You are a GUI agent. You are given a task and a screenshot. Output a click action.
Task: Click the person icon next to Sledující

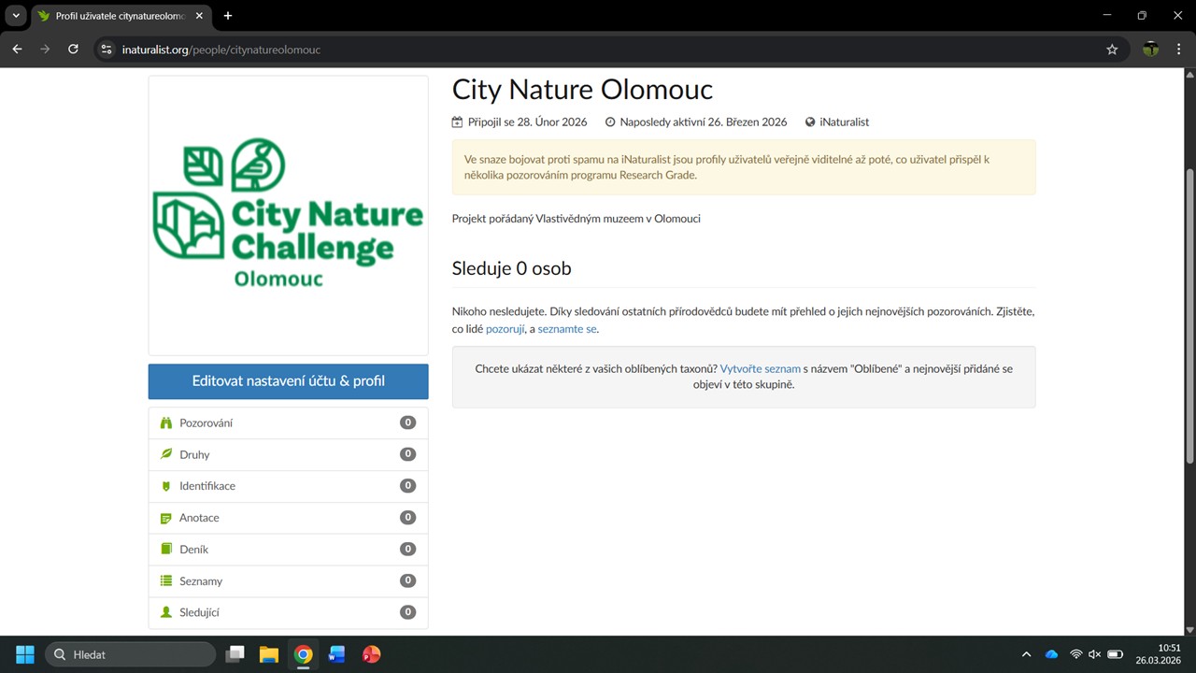[166, 612]
